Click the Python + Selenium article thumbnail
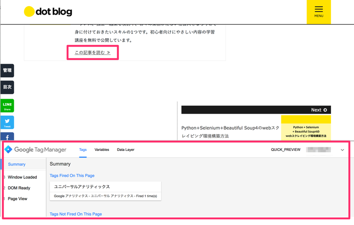This screenshot has width=354, height=225. (306, 128)
